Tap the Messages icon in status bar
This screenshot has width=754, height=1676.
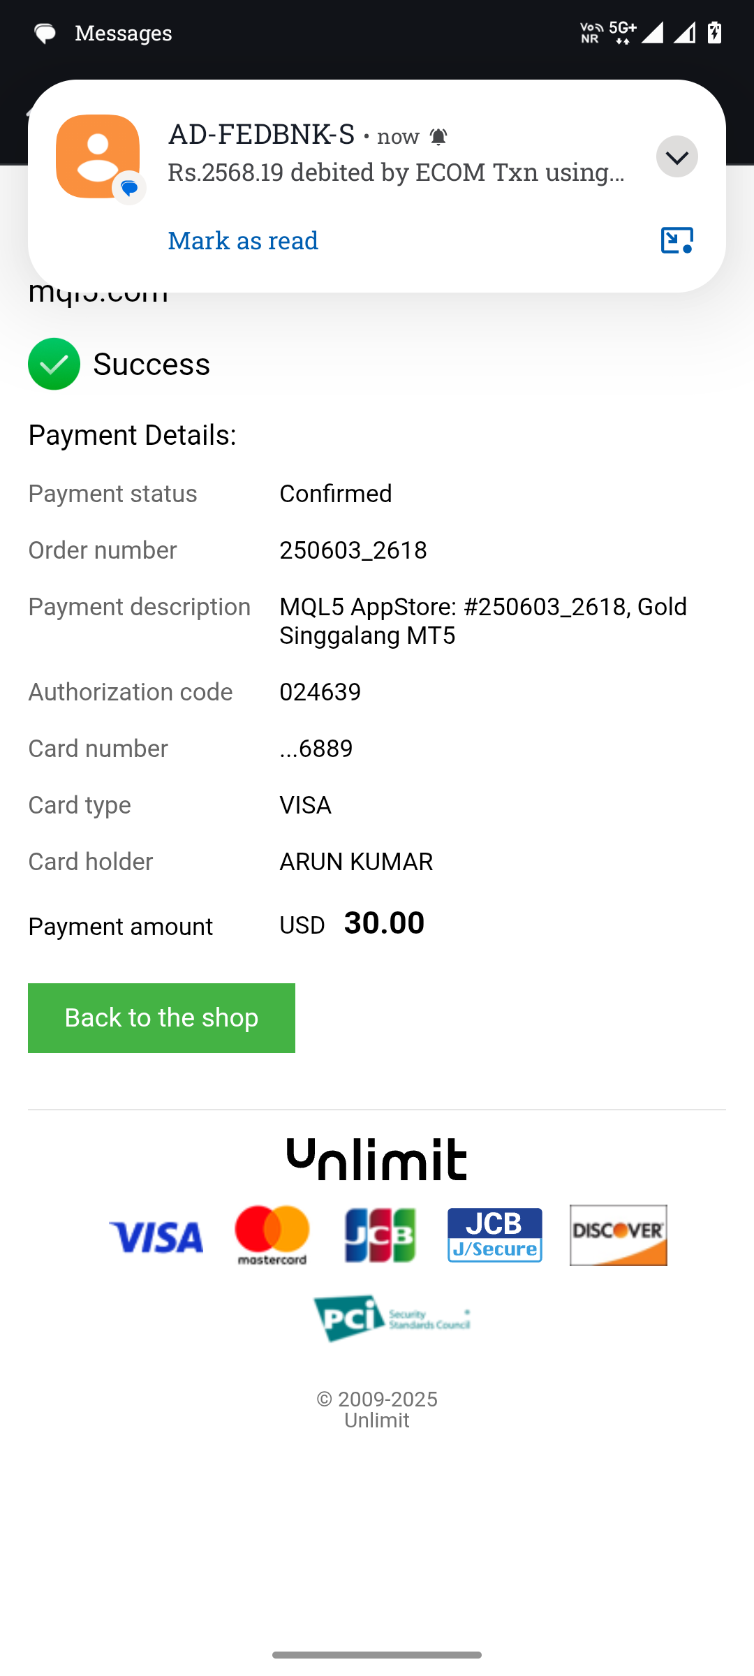pyautogui.click(x=45, y=33)
